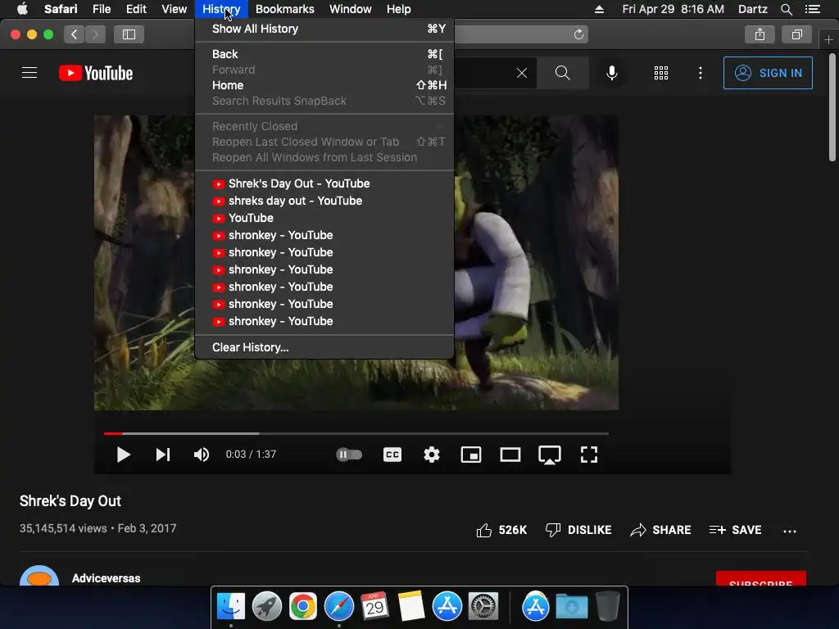Save video to a playlist
Image resolution: width=839 pixels, height=629 pixels.
point(735,530)
